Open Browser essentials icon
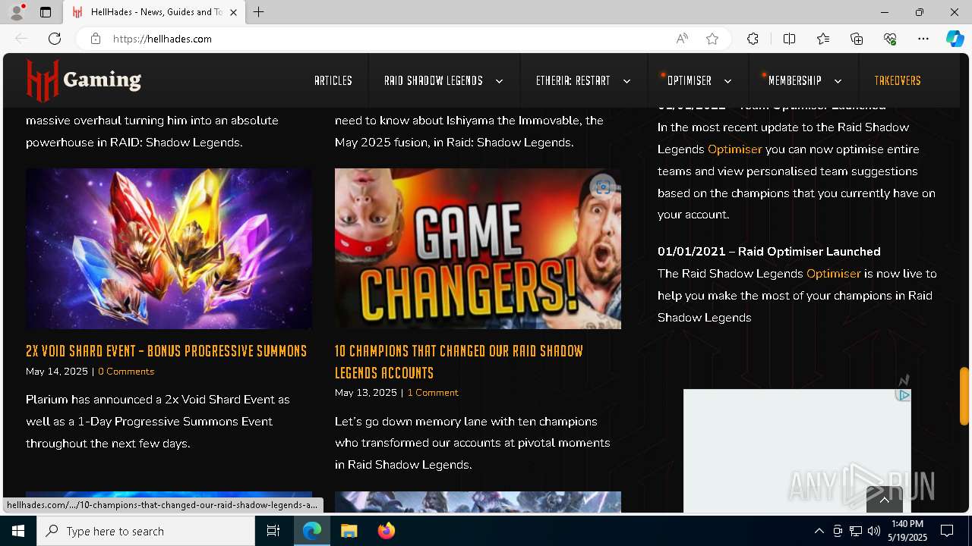The image size is (972, 546). pyautogui.click(x=890, y=39)
